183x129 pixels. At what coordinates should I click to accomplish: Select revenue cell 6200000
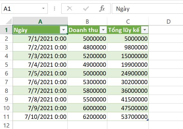click(87, 116)
